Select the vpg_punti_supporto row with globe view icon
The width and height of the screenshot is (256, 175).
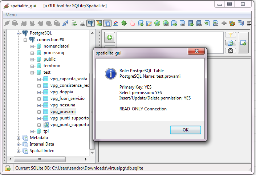point(70,125)
